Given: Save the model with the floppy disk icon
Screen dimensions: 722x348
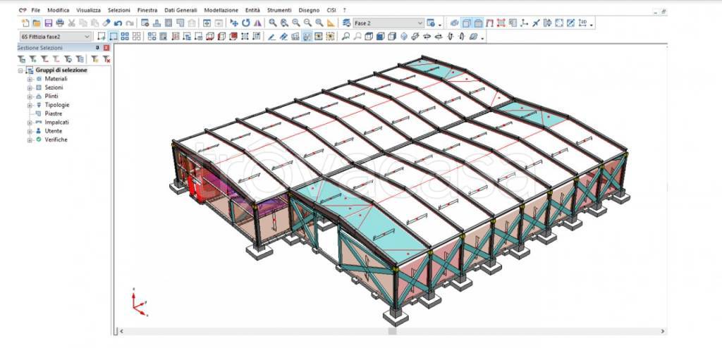Looking at the screenshot, I should point(49,23).
